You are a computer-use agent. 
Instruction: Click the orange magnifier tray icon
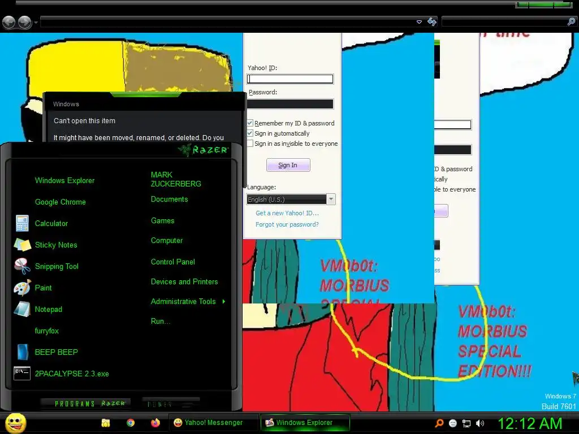tap(439, 423)
